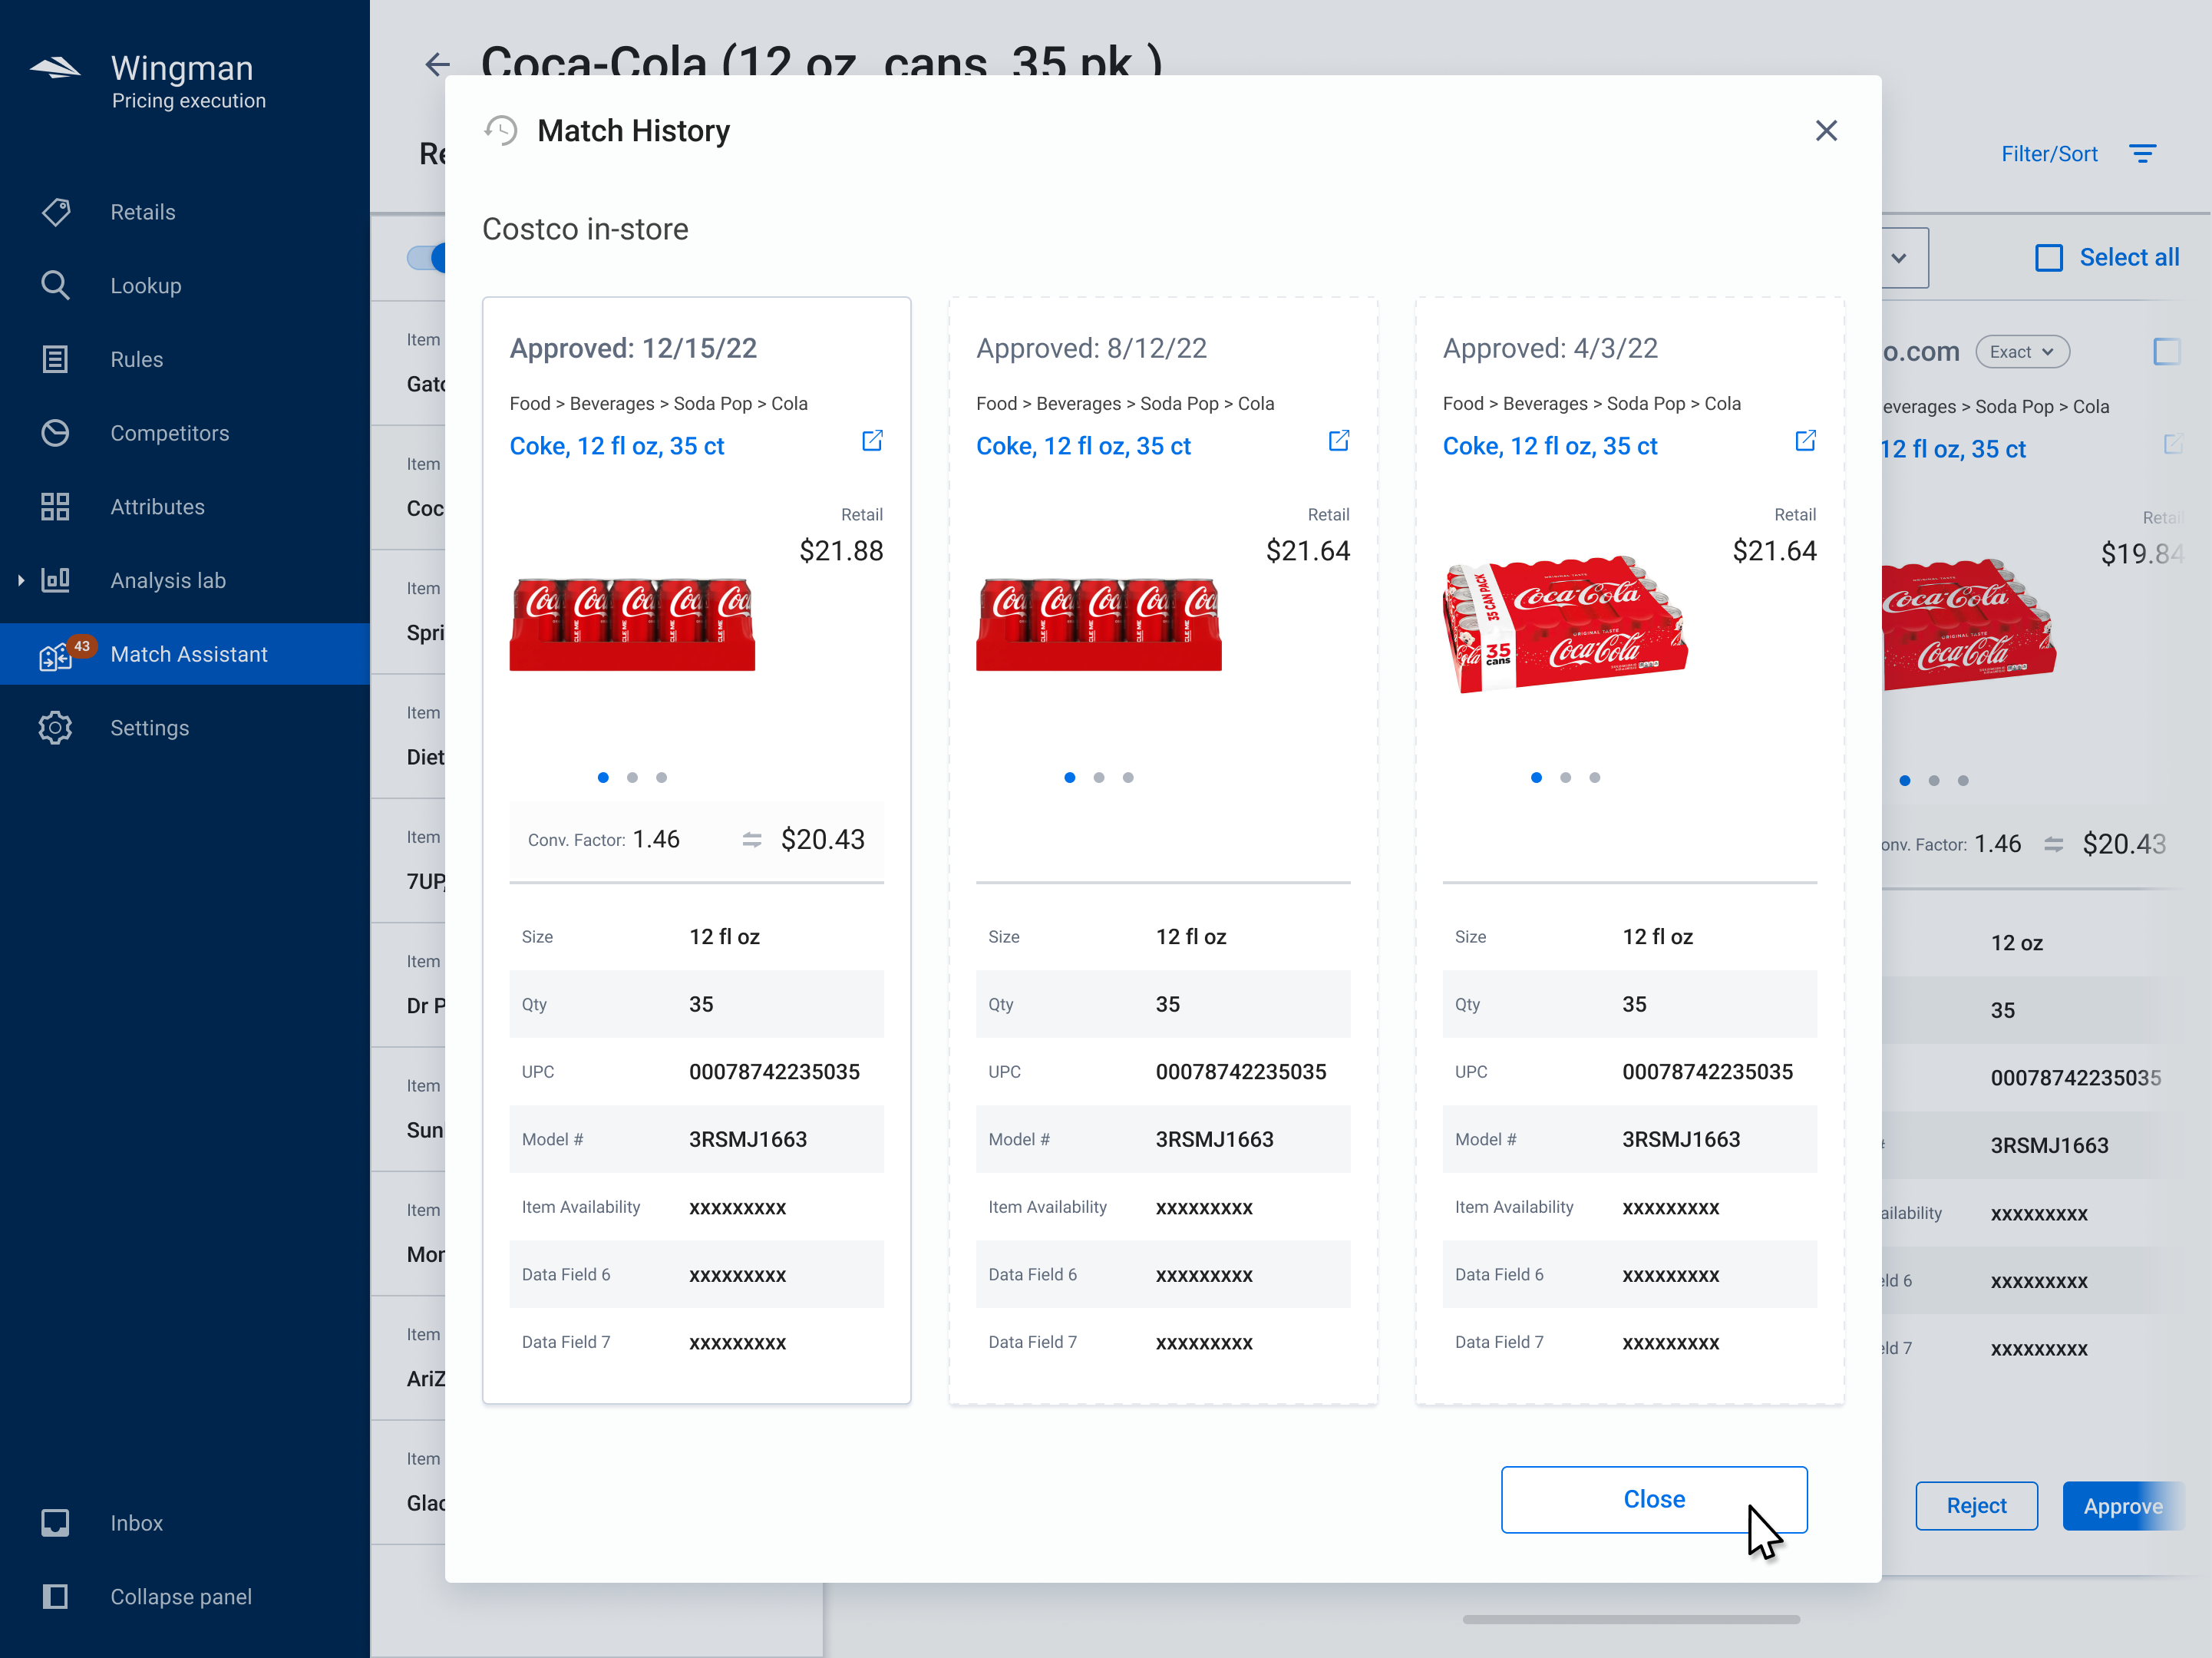The image size is (2212, 1658).
Task: Tick the checkbox beside Exact dropdown
Action: click(2166, 352)
